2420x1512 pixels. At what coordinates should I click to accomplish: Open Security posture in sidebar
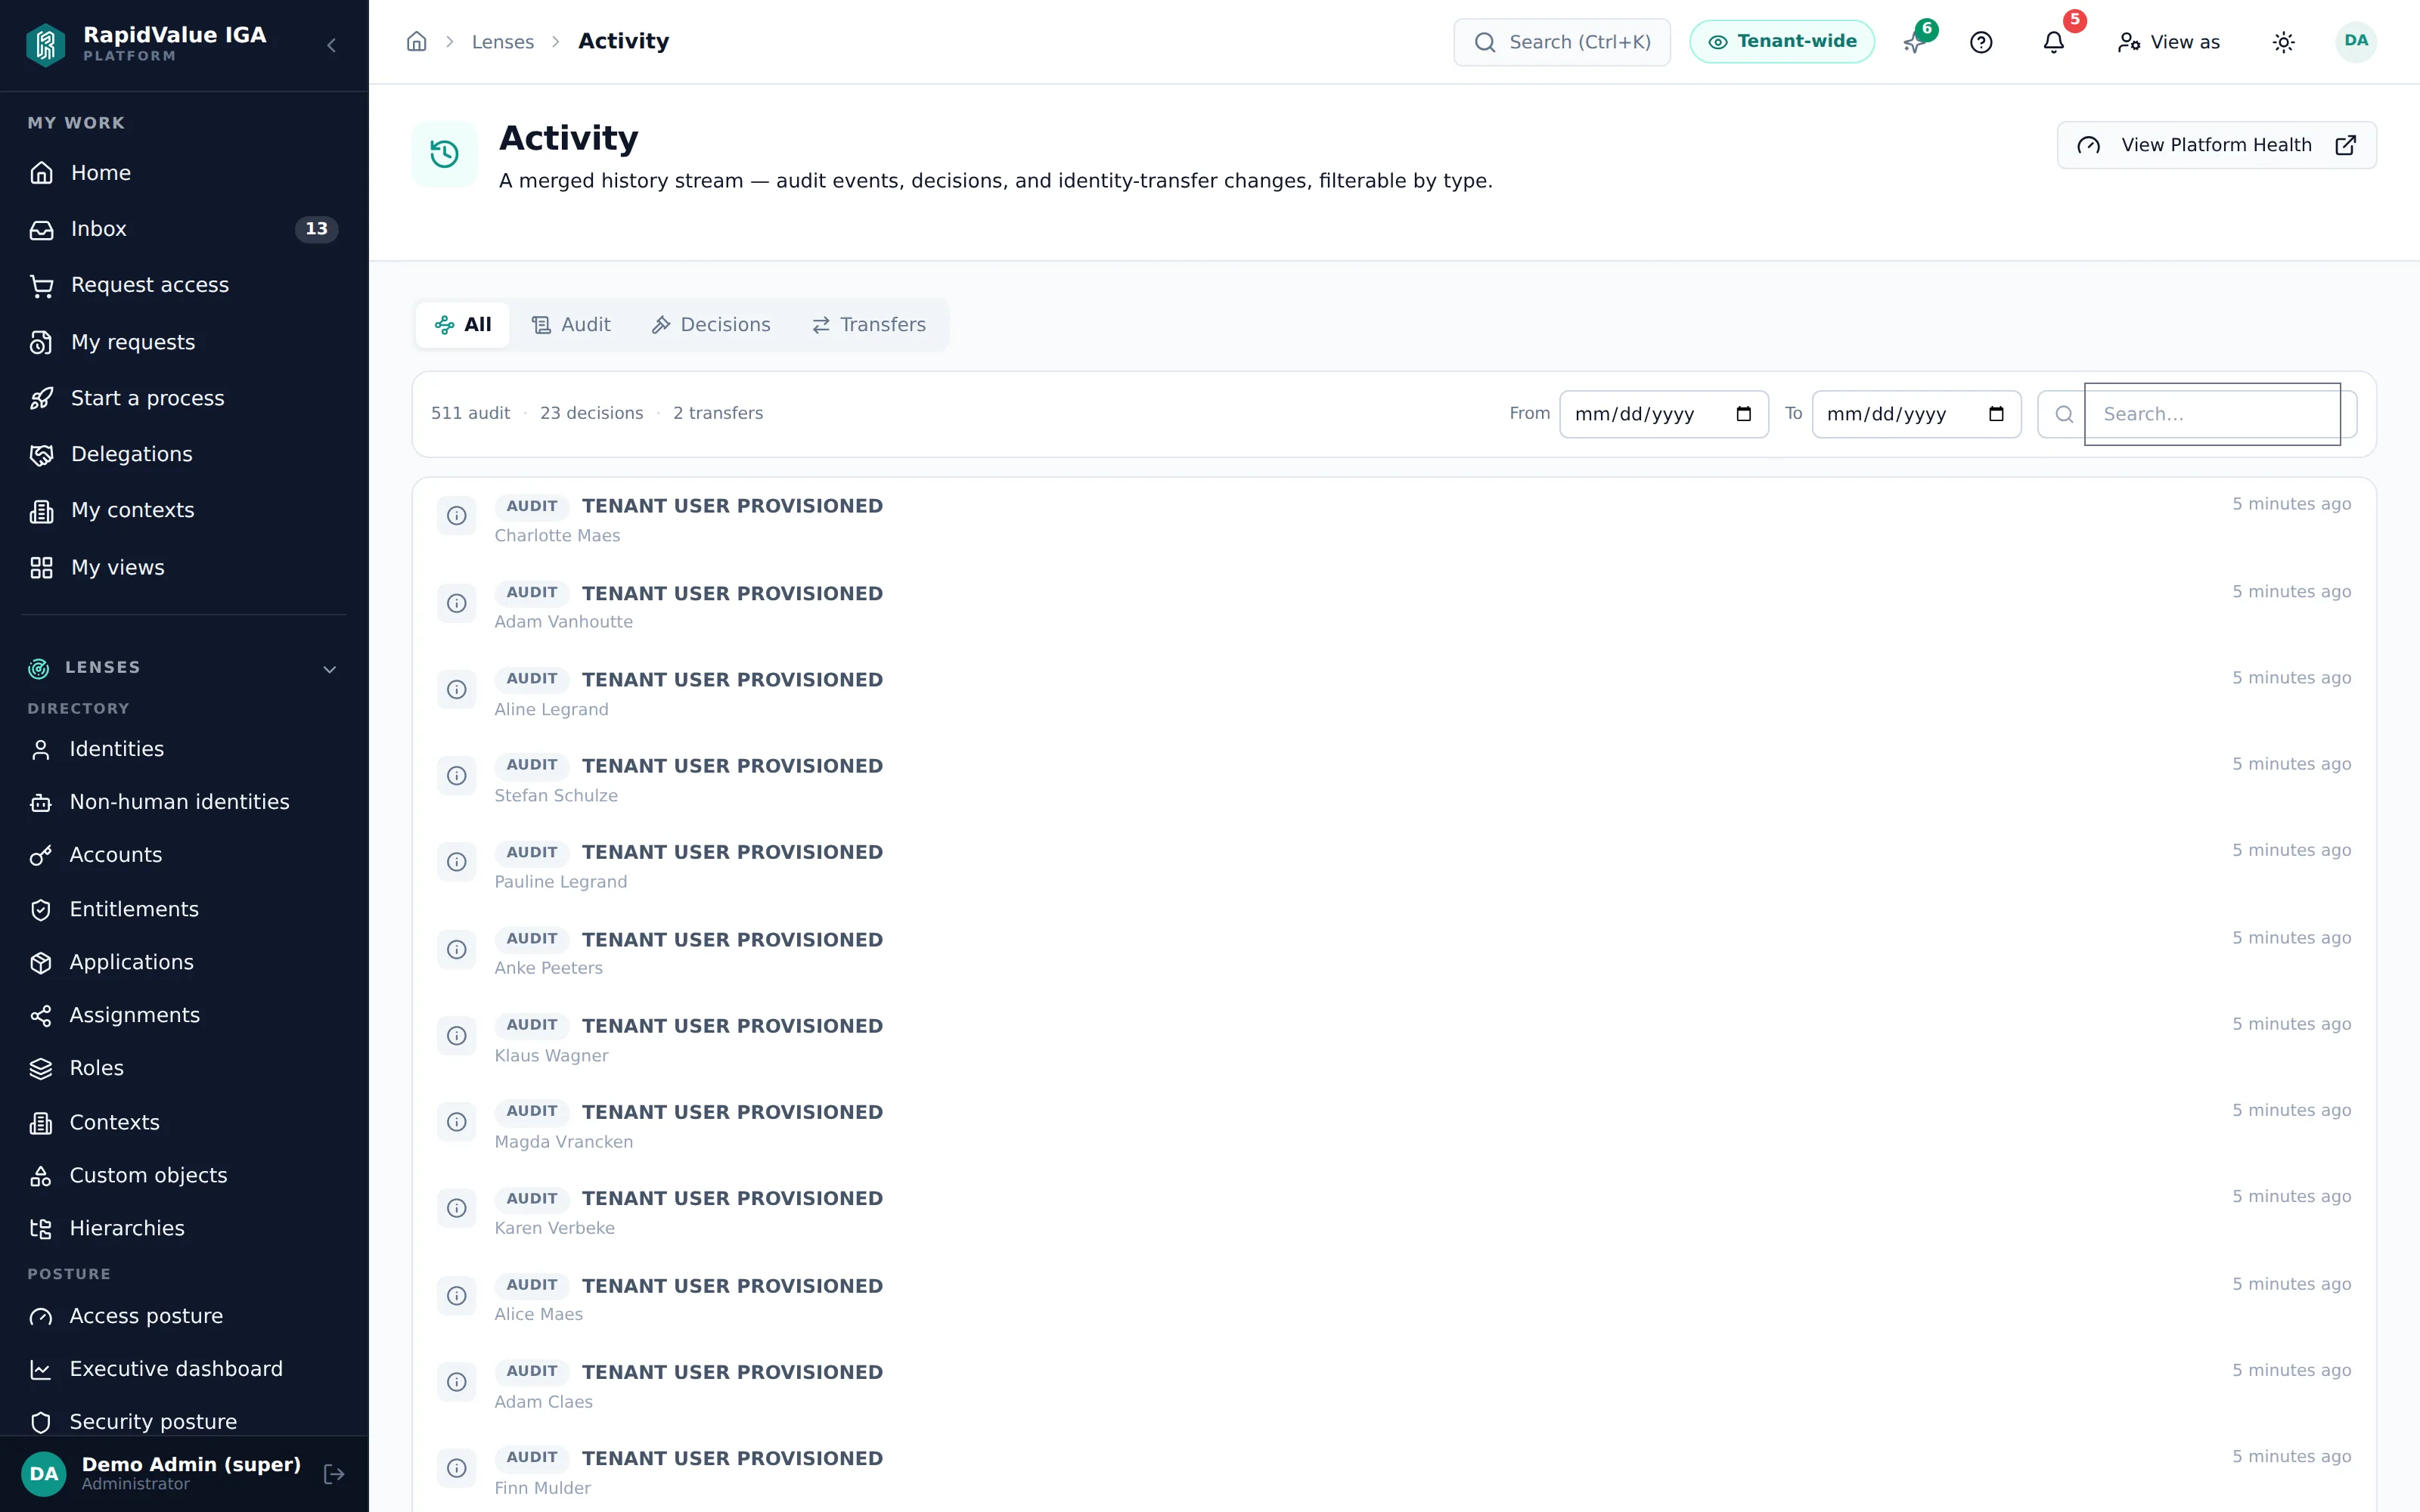(x=184, y=1422)
